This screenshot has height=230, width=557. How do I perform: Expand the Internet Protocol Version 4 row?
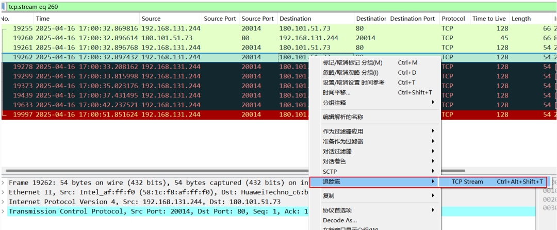[x=3, y=202]
